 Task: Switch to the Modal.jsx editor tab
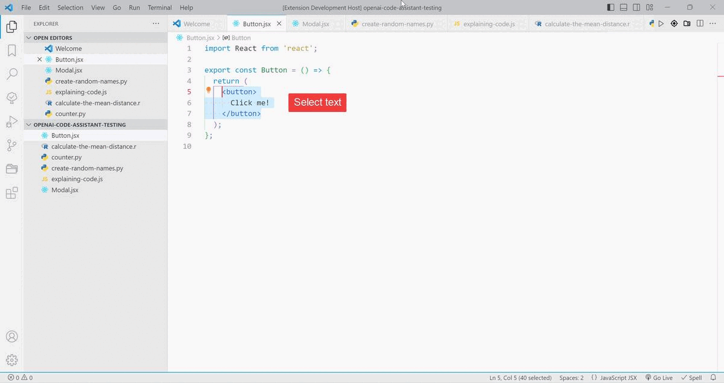click(316, 23)
